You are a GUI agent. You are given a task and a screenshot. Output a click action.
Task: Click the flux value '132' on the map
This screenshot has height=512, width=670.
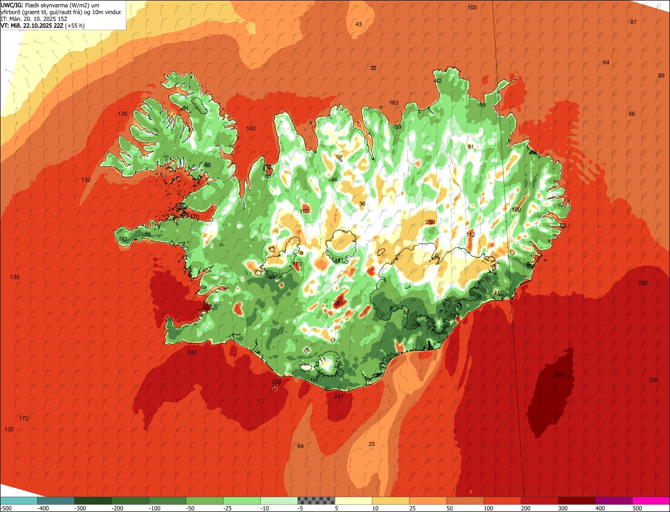(x=86, y=180)
